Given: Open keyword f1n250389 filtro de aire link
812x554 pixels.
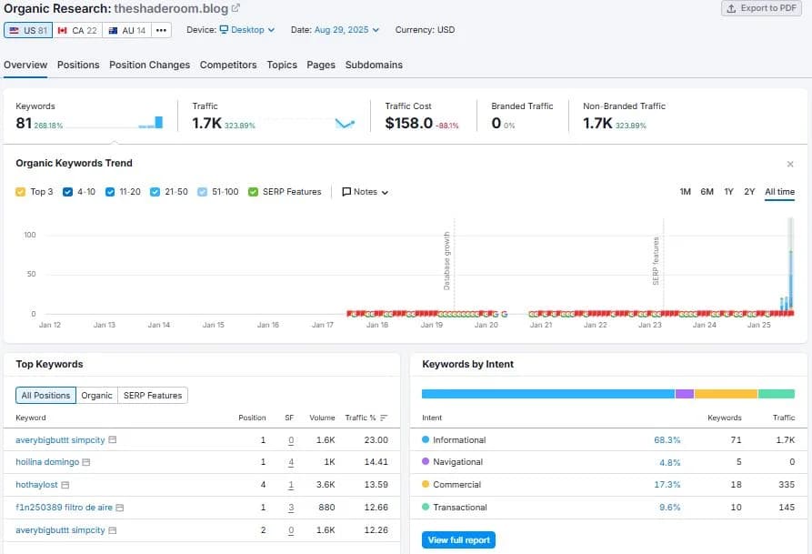Looking at the screenshot, I should coord(64,508).
